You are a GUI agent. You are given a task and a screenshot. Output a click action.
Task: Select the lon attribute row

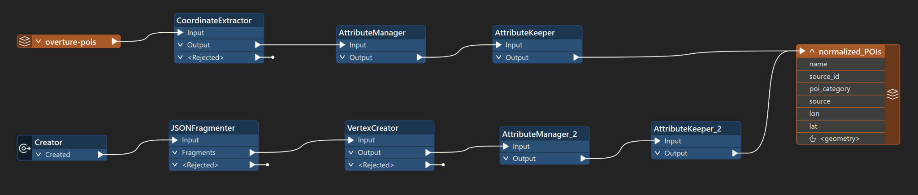click(x=841, y=114)
